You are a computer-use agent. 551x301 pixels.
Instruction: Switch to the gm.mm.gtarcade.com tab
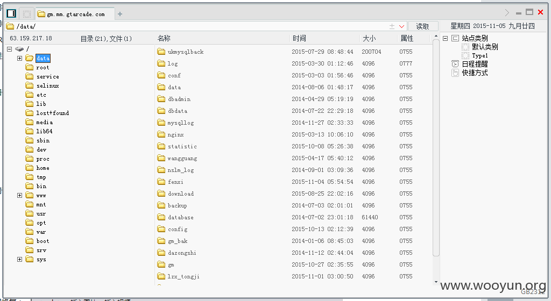pyautogui.click(x=75, y=14)
